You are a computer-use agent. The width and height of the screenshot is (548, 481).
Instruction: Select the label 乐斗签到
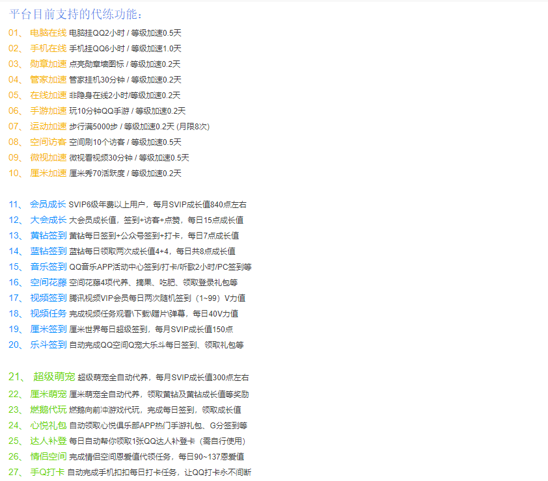tap(48, 345)
